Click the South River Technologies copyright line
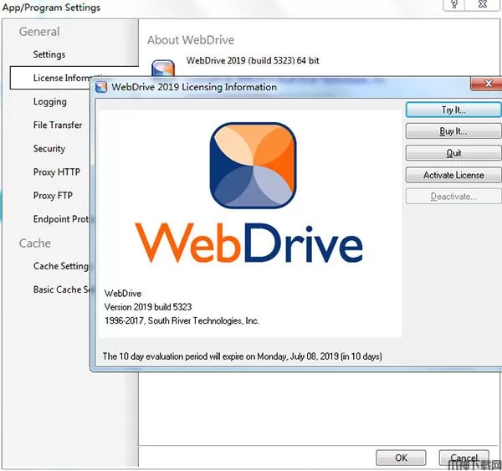 point(182,320)
